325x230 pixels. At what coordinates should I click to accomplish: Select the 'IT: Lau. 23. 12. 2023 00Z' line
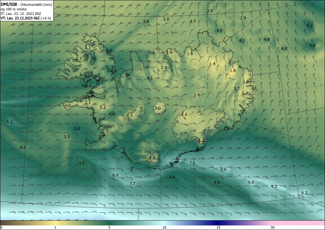[x=21, y=14]
